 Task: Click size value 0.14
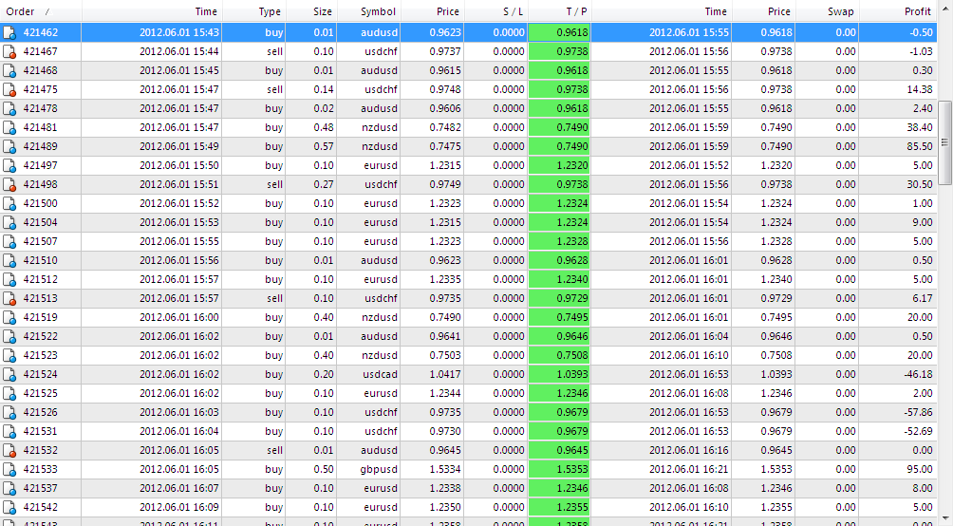point(324,89)
